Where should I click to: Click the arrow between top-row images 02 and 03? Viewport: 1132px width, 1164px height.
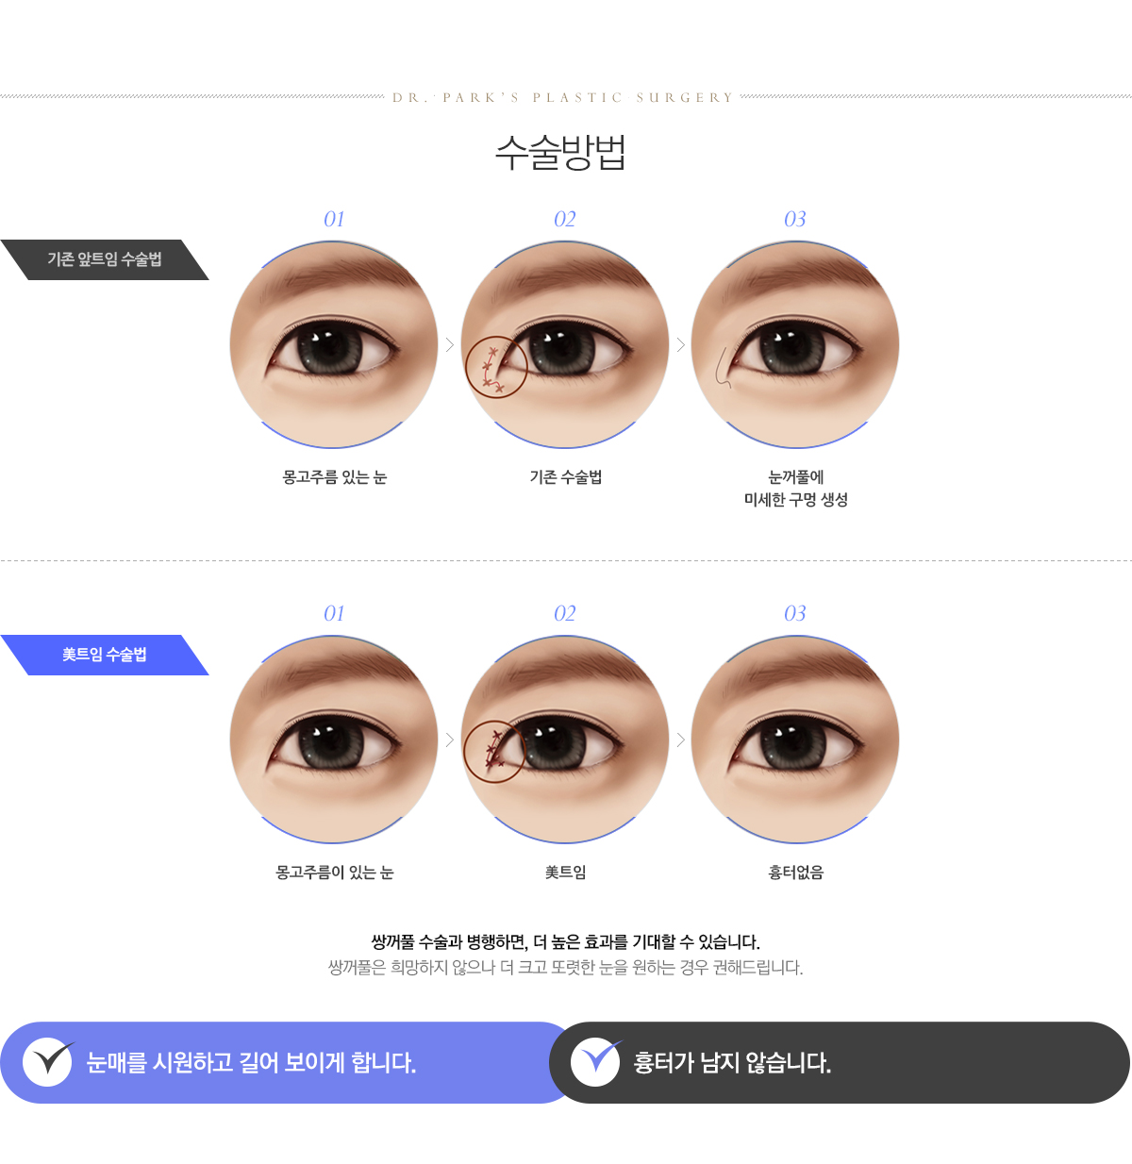coord(680,345)
